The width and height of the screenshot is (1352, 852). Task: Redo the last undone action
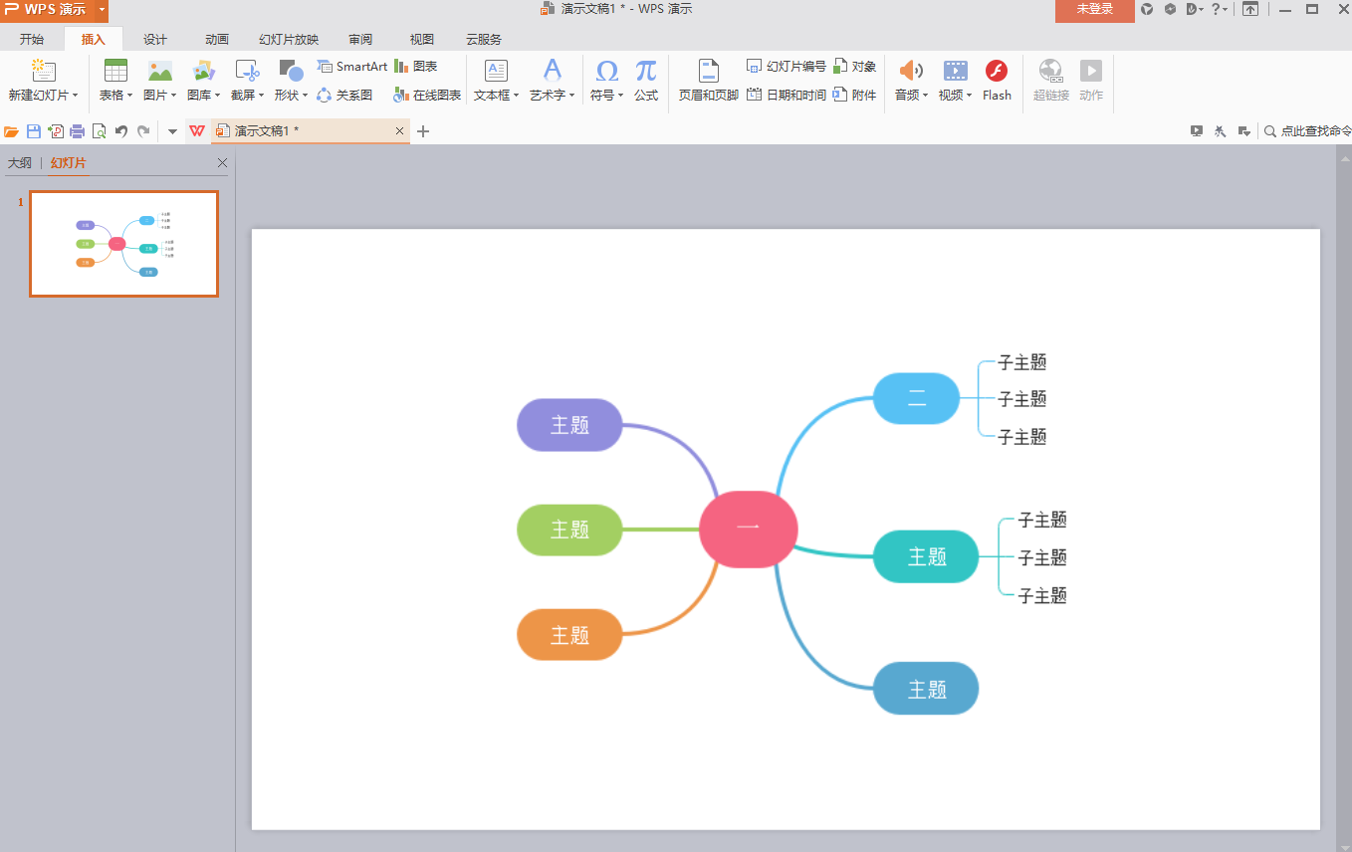(143, 131)
